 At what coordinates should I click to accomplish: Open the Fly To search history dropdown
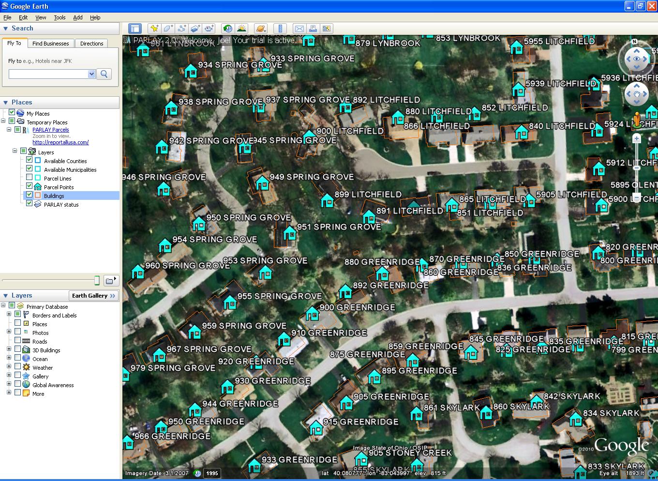point(91,74)
